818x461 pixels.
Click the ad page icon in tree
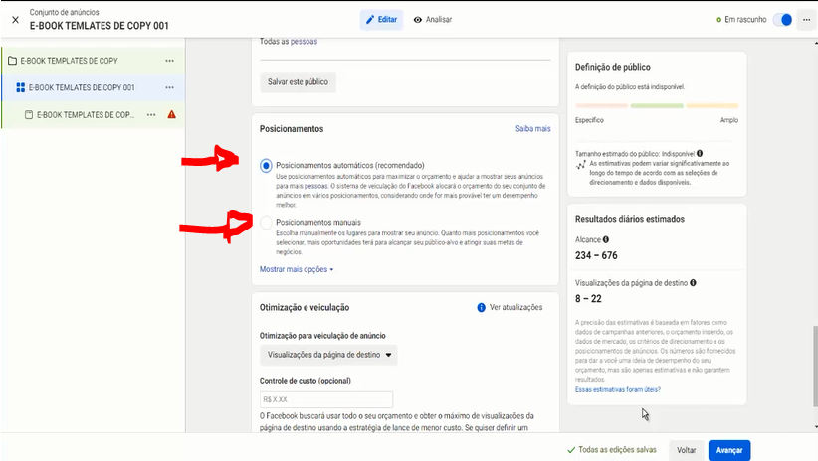pyautogui.click(x=29, y=115)
